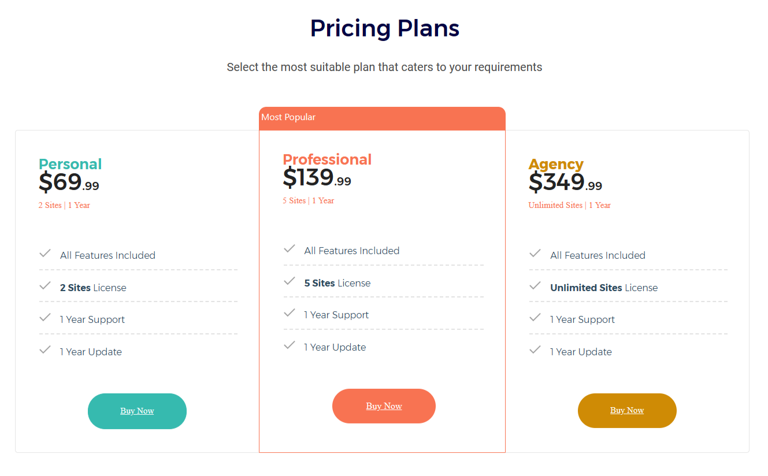Click checkmark beside Agency 1 Year Update
Image resolution: width=768 pixels, height=476 pixels.
click(x=535, y=350)
